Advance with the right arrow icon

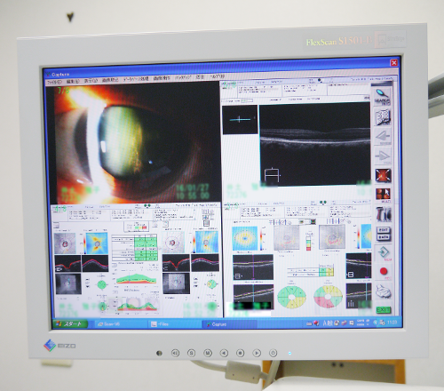point(383,156)
